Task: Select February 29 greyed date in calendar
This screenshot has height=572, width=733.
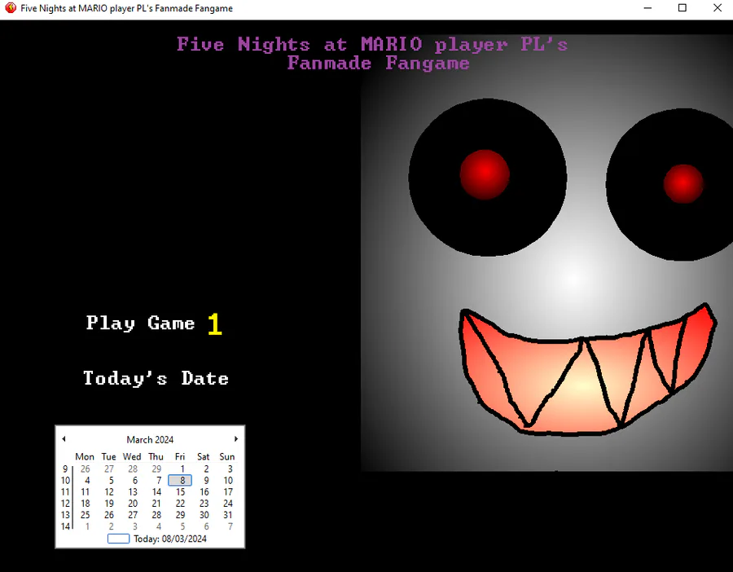Action: click(156, 469)
